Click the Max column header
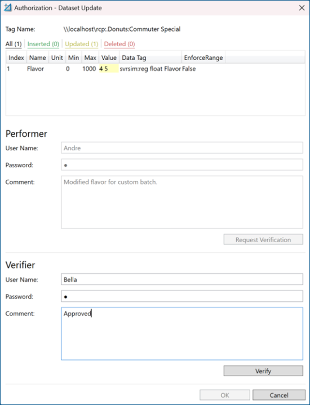Screen dimensions: 310x405 (90, 57)
